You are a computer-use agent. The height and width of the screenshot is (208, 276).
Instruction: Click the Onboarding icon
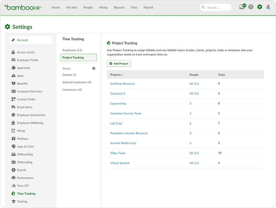tap(13, 162)
